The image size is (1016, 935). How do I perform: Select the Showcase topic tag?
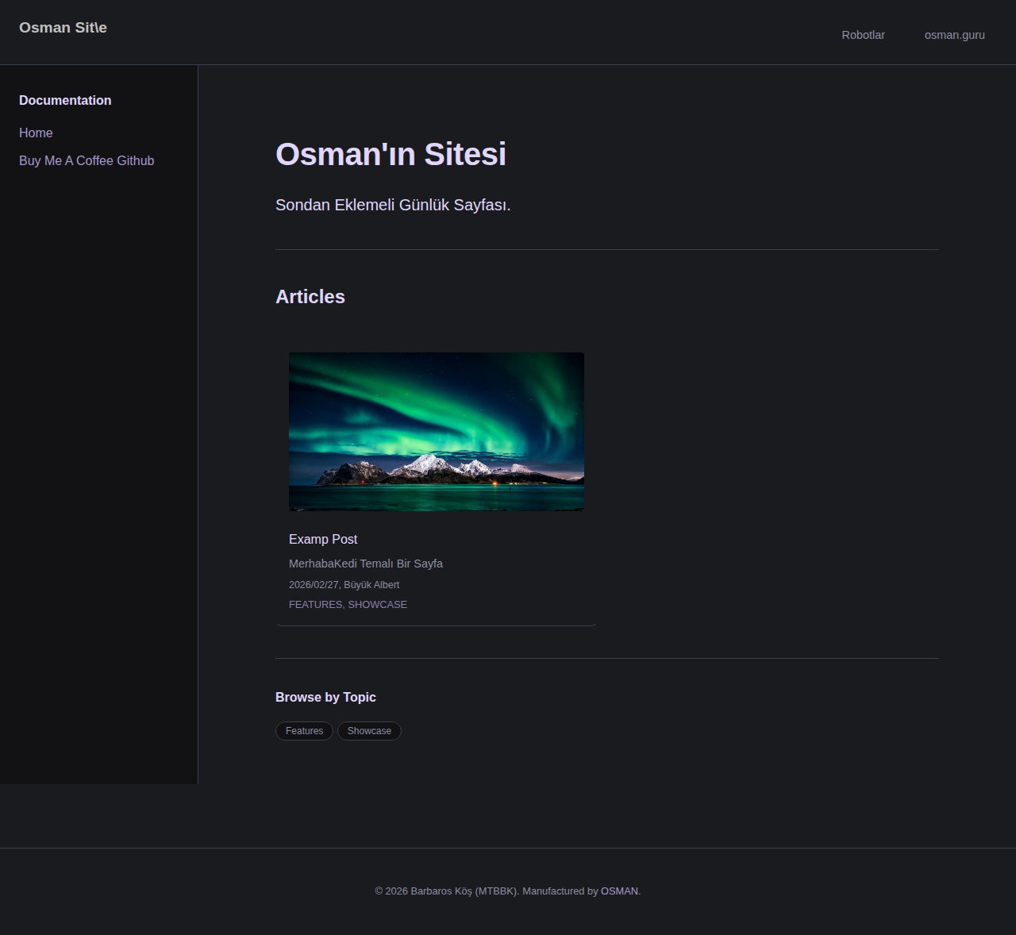(369, 731)
